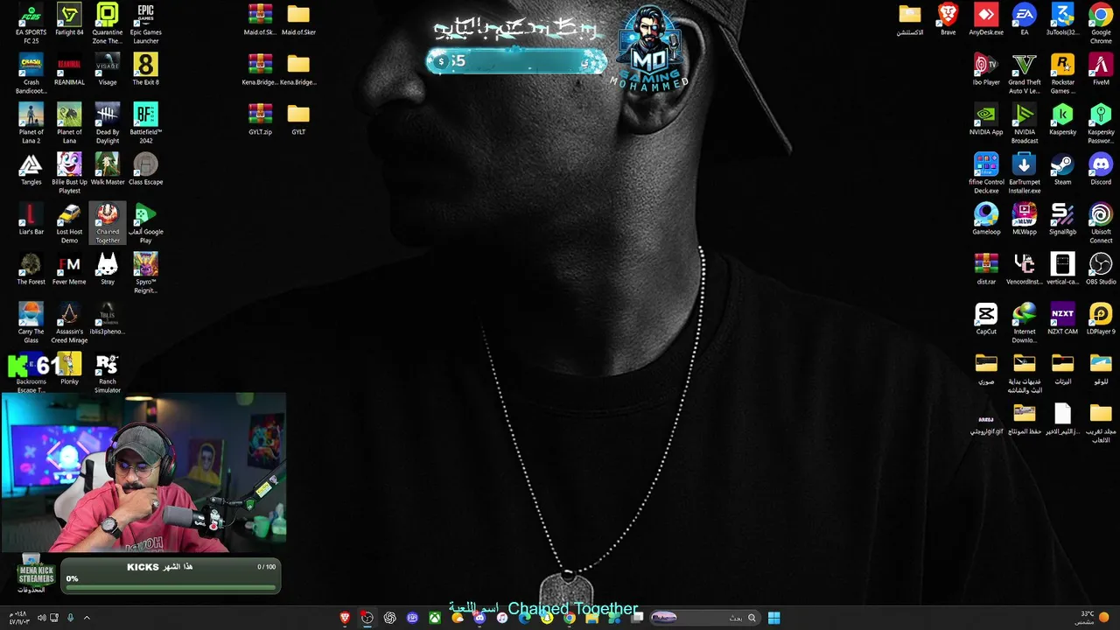Select the NVIDIA Broadcast icon
The height and width of the screenshot is (630, 1120).
[1025, 123]
